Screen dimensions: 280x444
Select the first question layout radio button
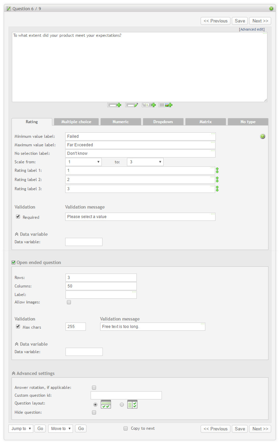pyautogui.click(x=95, y=405)
